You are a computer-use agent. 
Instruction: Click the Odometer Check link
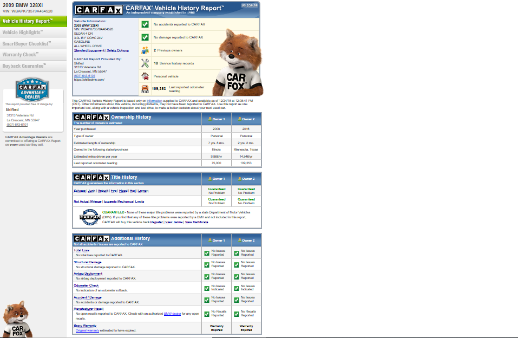[x=86, y=286]
